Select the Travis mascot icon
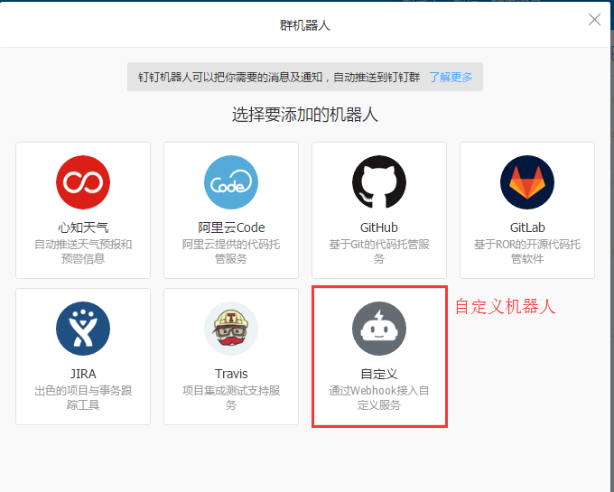The image size is (614, 492). click(231, 329)
